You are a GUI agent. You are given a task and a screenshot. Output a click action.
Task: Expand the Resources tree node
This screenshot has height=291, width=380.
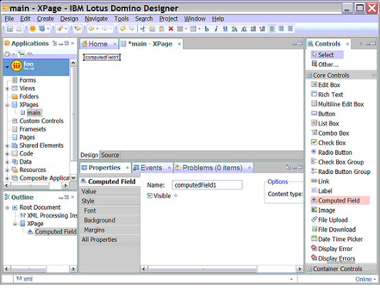coord(8,170)
